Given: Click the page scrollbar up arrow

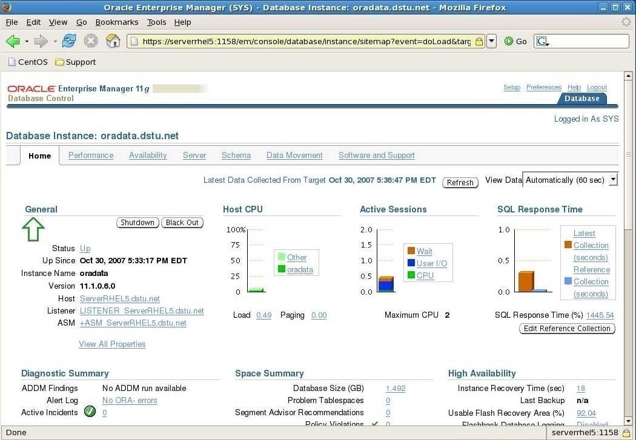Looking at the screenshot, I should 628,76.
